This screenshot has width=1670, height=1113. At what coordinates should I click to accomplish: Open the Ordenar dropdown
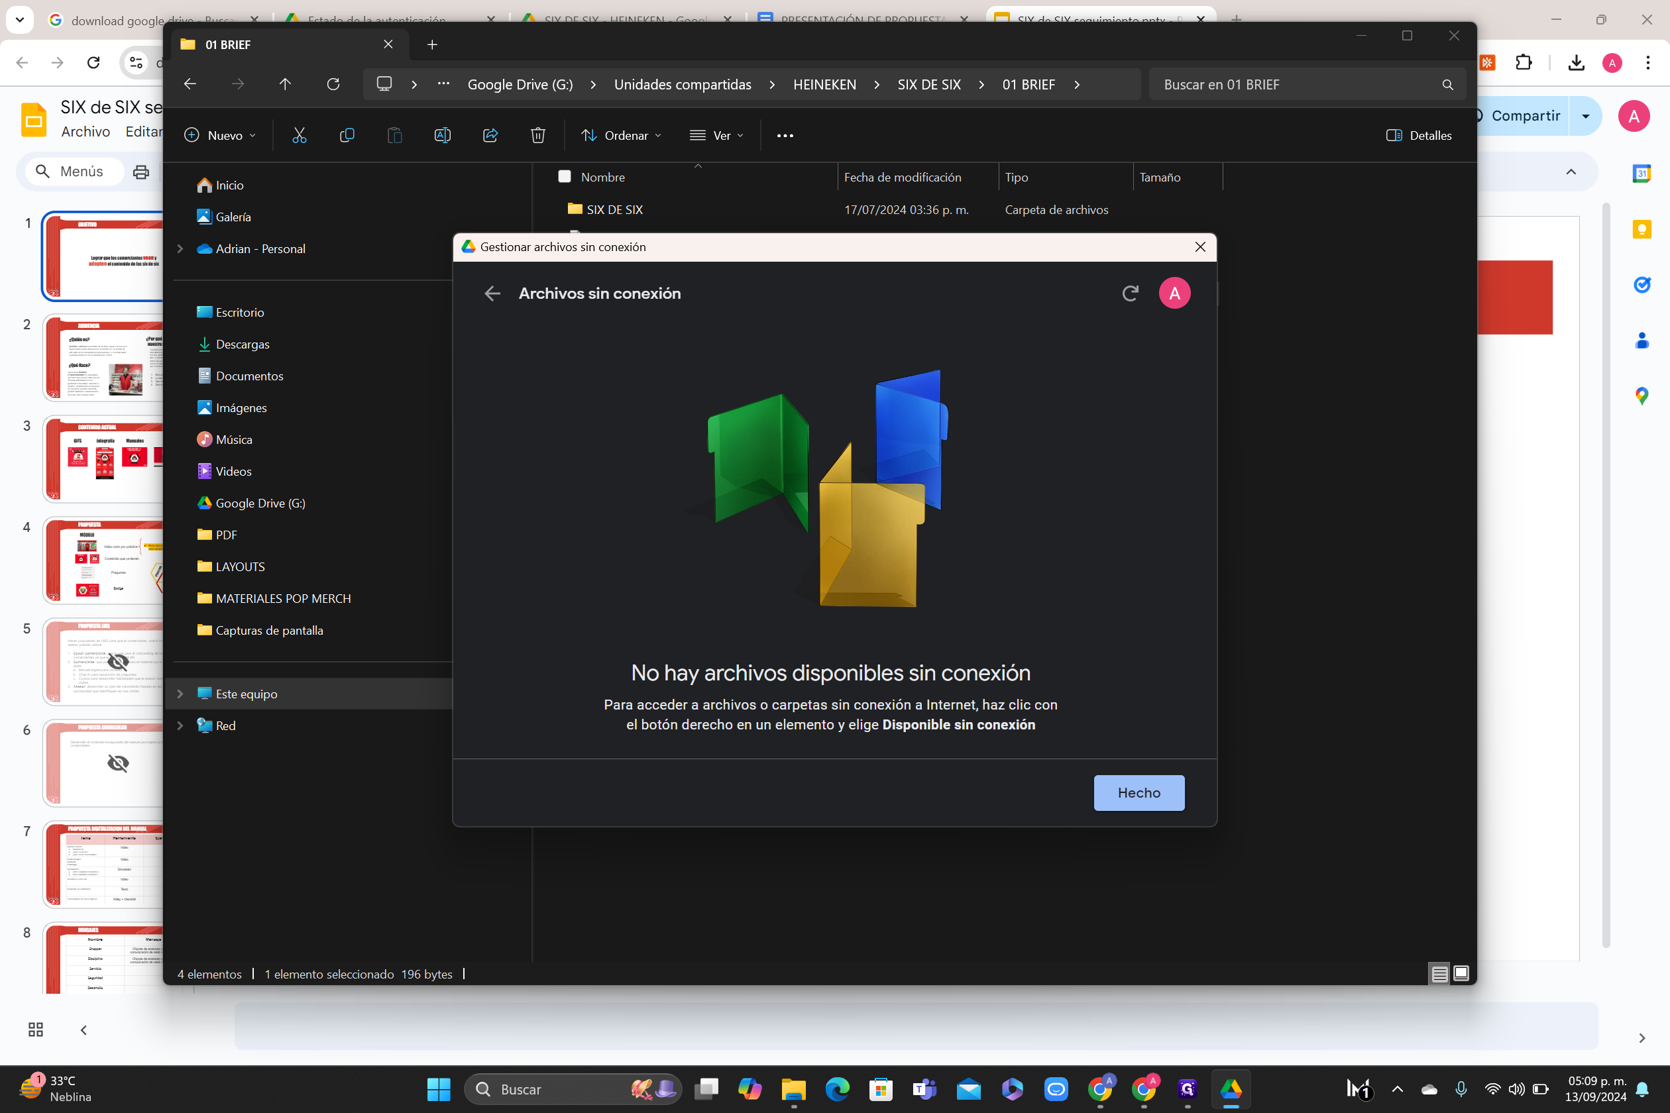622,136
